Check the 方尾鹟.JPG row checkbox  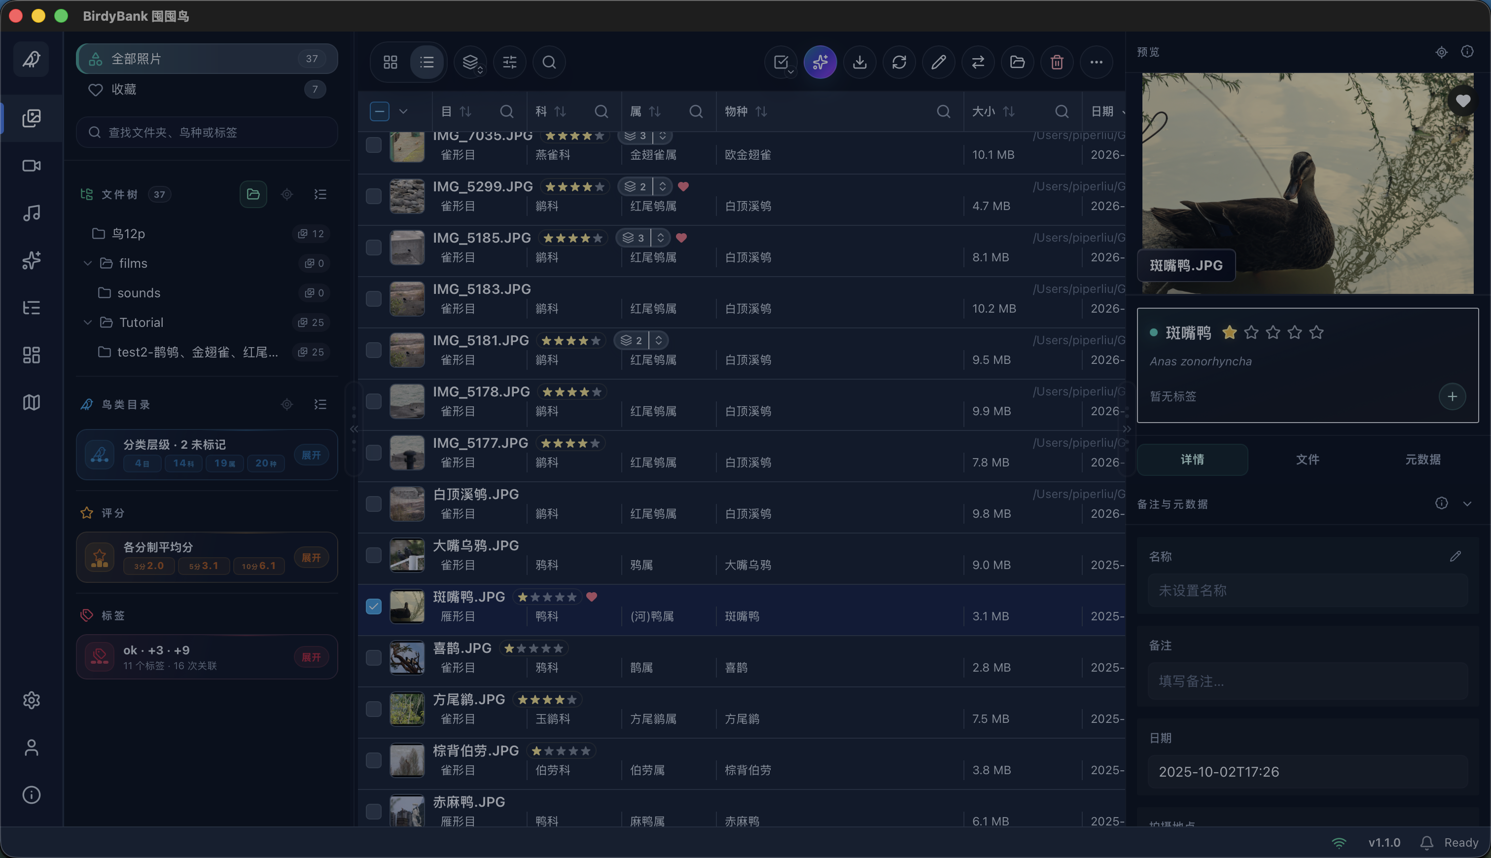click(x=373, y=709)
